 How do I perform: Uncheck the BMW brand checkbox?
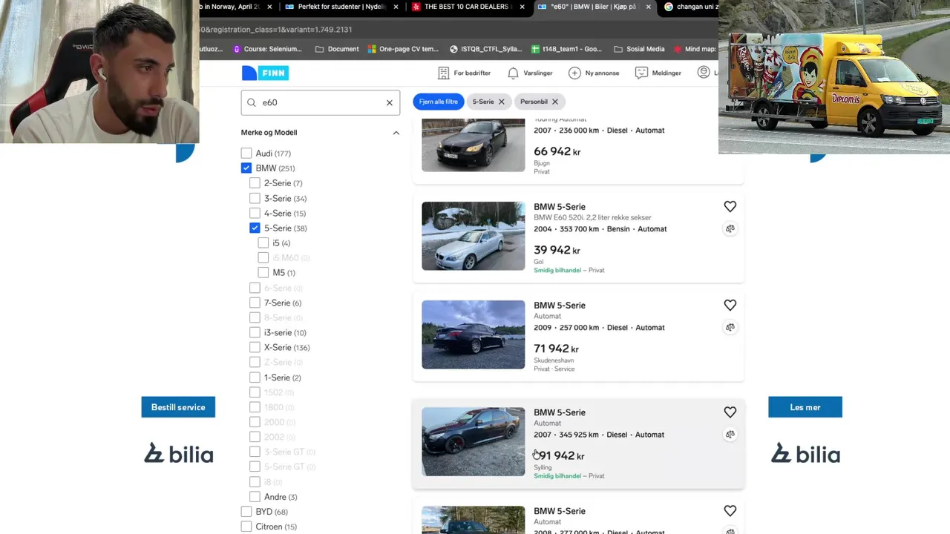point(246,168)
